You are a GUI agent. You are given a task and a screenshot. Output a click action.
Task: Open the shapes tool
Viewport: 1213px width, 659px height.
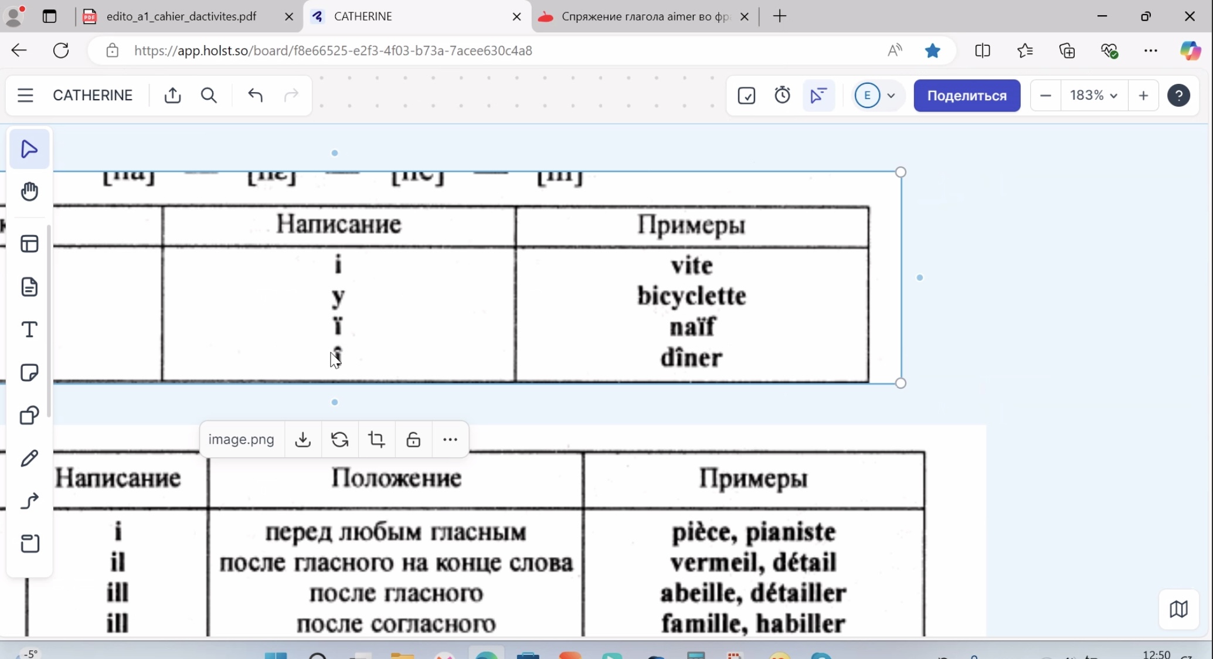[x=29, y=416]
